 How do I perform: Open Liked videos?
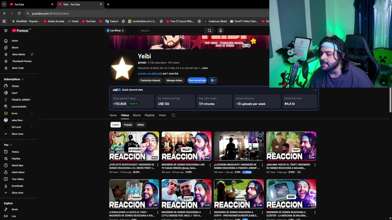[x=19, y=172]
